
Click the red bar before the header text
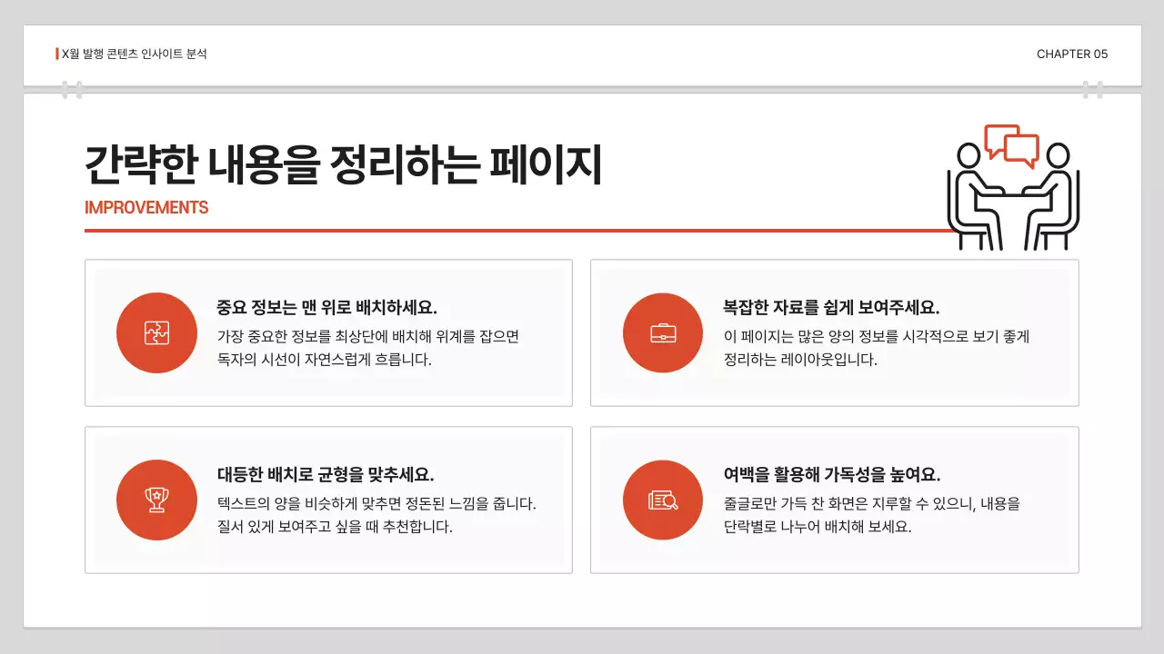[55, 53]
